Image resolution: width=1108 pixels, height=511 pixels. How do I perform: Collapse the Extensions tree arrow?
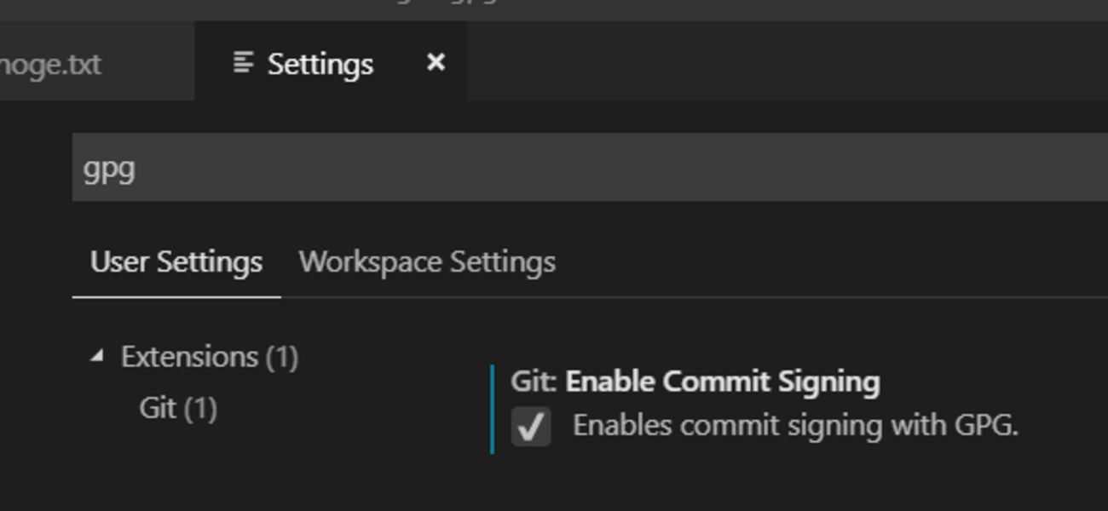[x=98, y=356]
